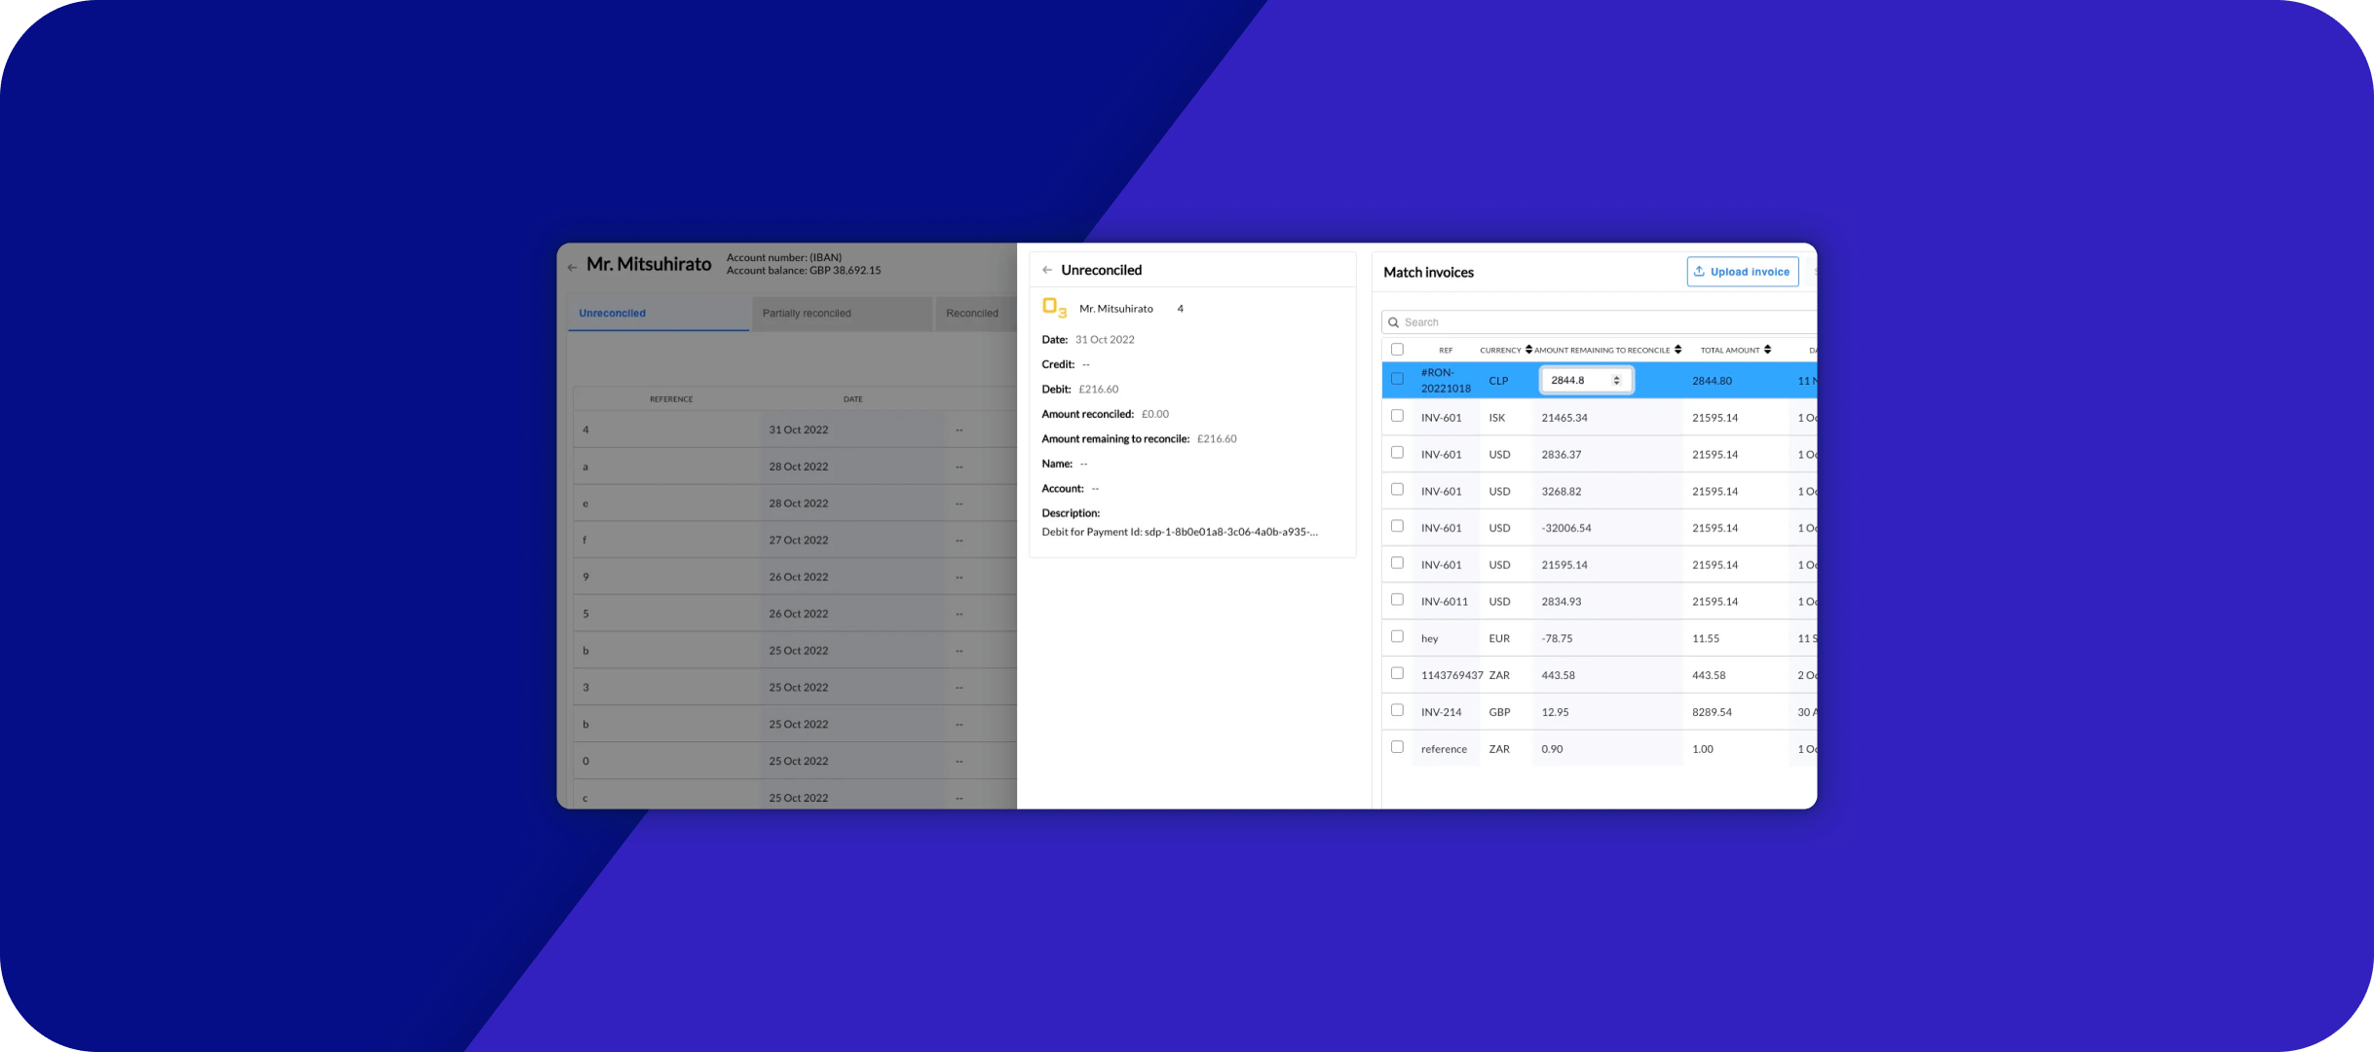Toggle the select-all invoices header checkbox
This screenshot has height=1052, width=2374.
(1397, 350)
